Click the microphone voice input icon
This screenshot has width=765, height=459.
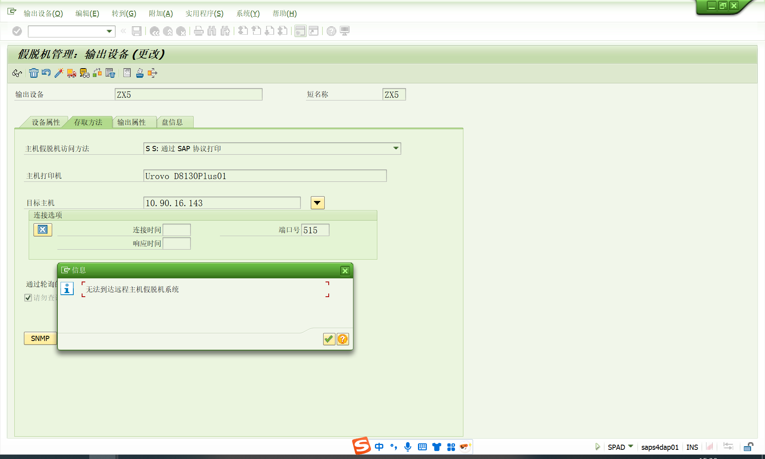[x=408, y=447]
